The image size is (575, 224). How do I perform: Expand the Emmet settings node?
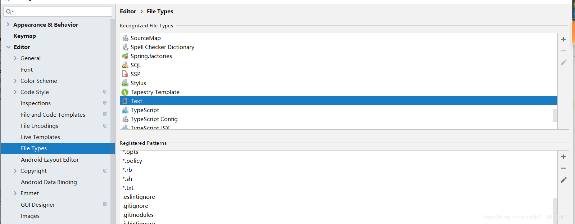coord(15,193)
